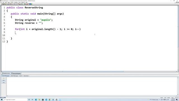
Task: Select the jGRASP Messages tab
Action: click(14, 76)
